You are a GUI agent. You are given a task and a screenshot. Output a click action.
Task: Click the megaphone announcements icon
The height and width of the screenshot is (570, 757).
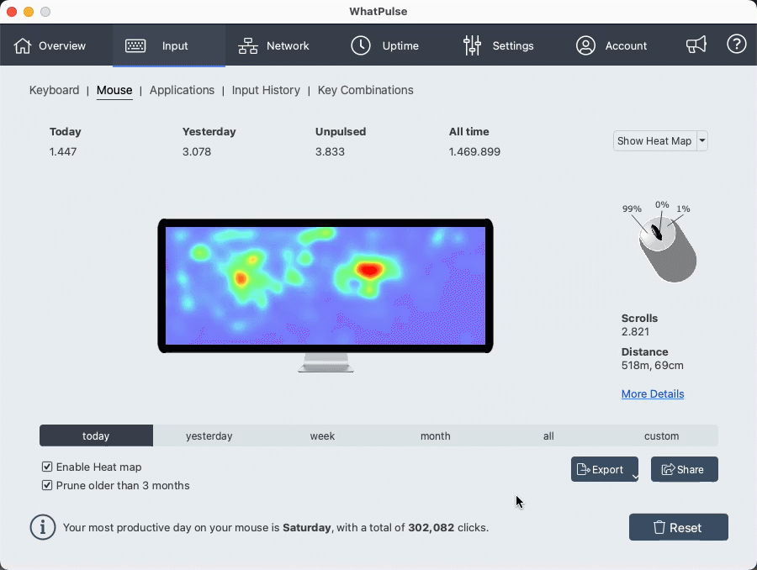(x=696, y=45)
